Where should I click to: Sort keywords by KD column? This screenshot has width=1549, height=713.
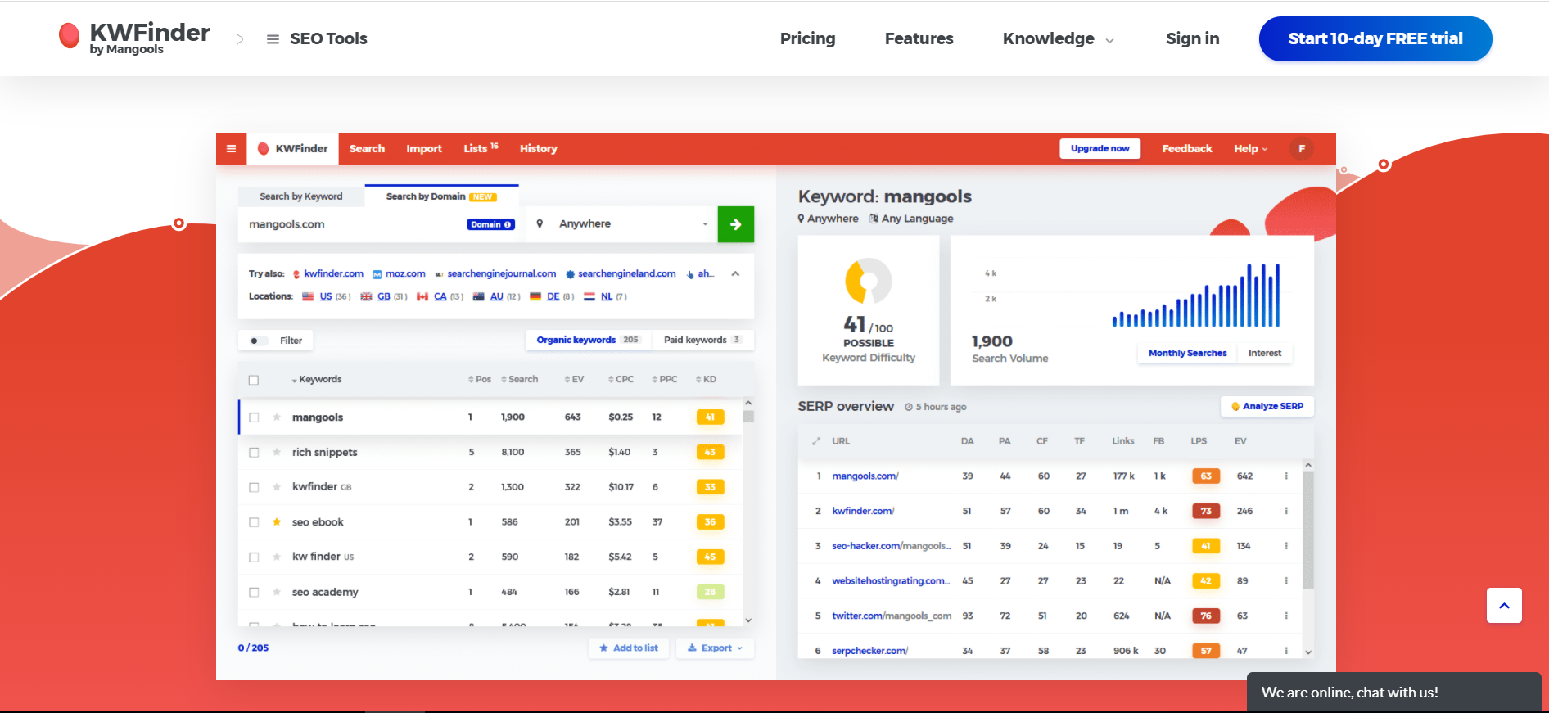click(x=706, y=379)
